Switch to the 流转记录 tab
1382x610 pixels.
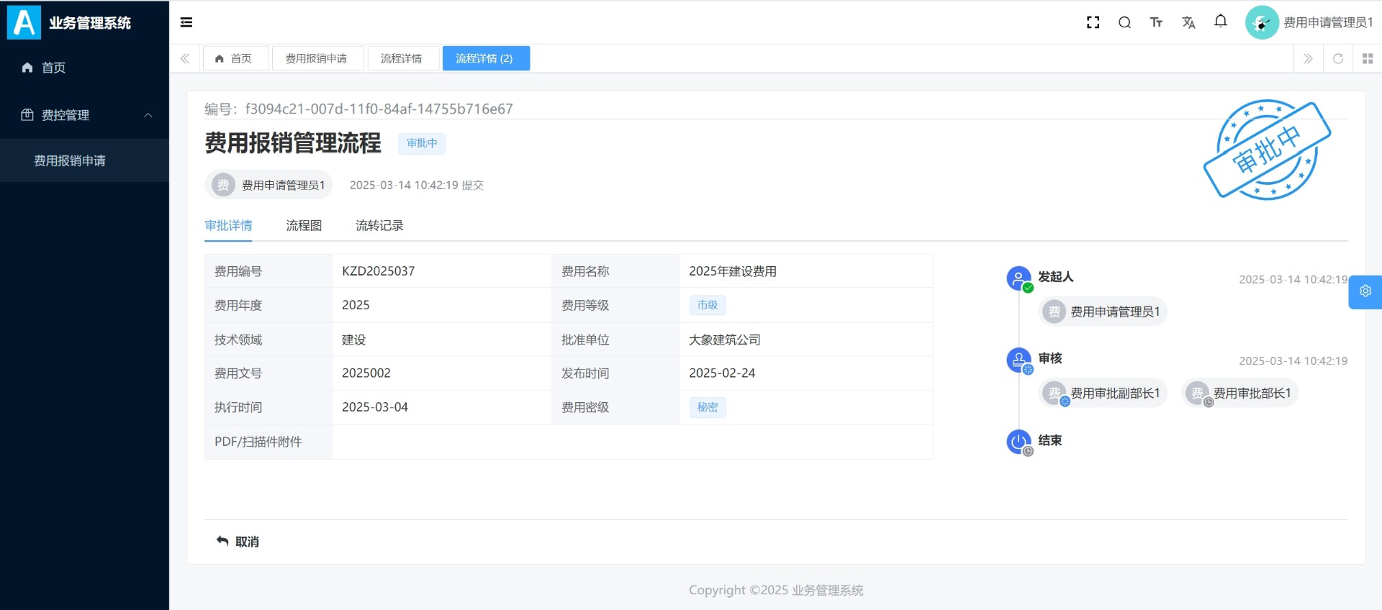tap(379, 226)
